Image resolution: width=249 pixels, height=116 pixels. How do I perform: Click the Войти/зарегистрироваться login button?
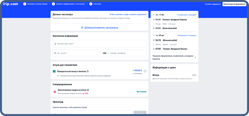coord(234,4)
